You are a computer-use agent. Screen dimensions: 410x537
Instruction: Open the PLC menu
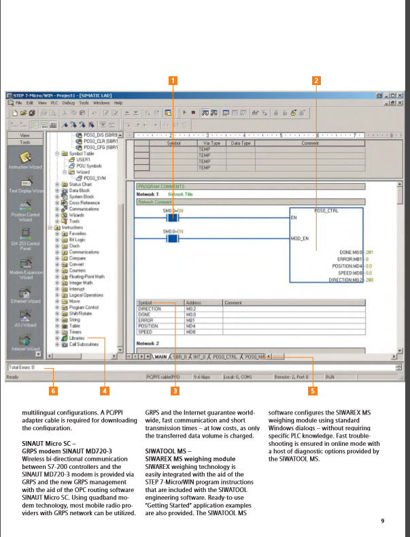click(x=54, y=103)
